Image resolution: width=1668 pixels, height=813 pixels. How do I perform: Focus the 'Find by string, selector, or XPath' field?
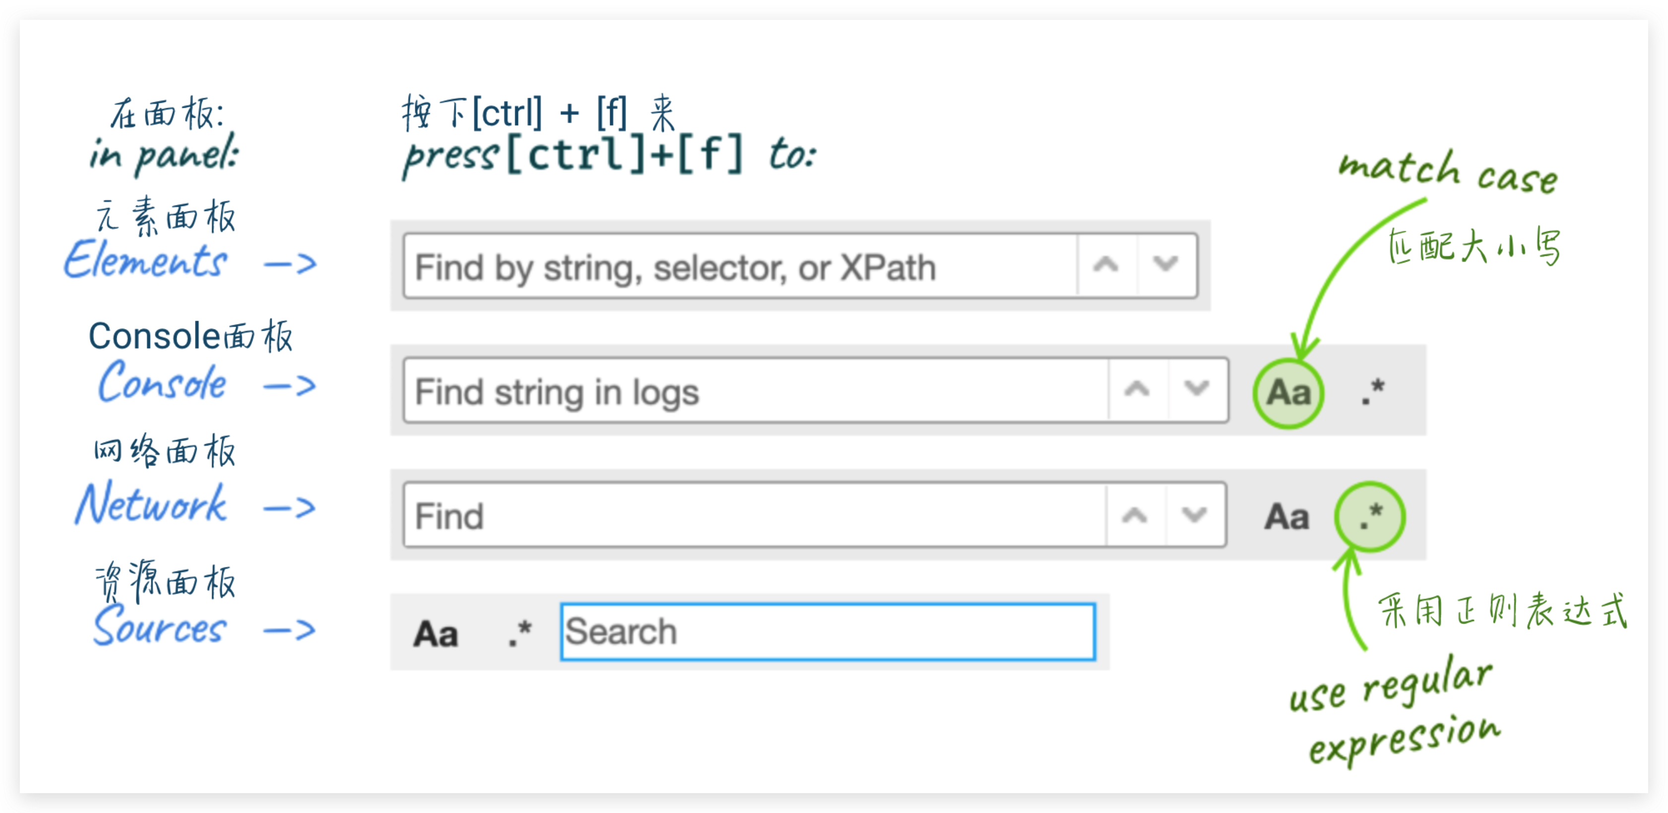[738, 267]
